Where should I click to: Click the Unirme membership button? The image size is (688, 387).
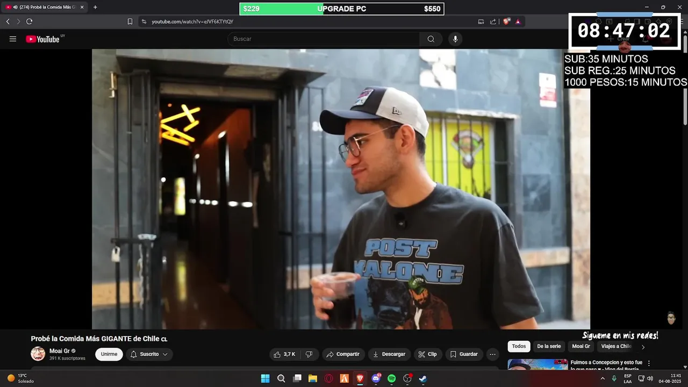[x=109, y=354]
